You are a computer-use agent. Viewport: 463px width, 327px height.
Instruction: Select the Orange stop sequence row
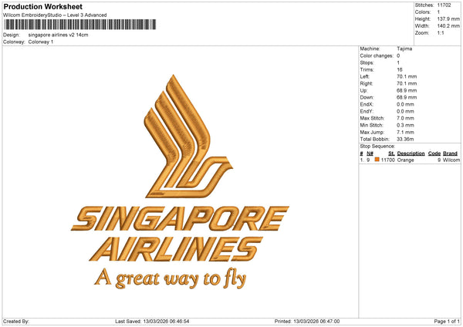point(409,160)
